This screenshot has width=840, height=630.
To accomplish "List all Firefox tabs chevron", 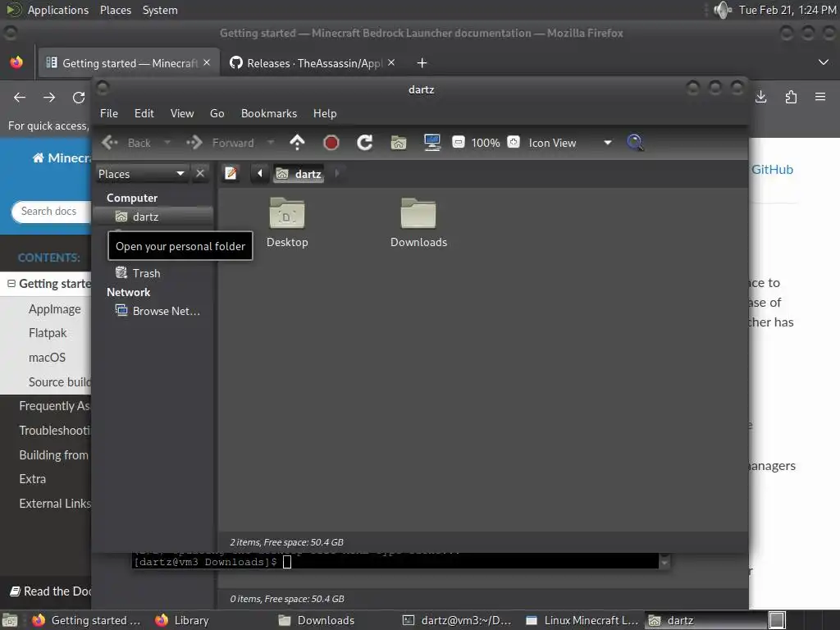I will [824, 62].
